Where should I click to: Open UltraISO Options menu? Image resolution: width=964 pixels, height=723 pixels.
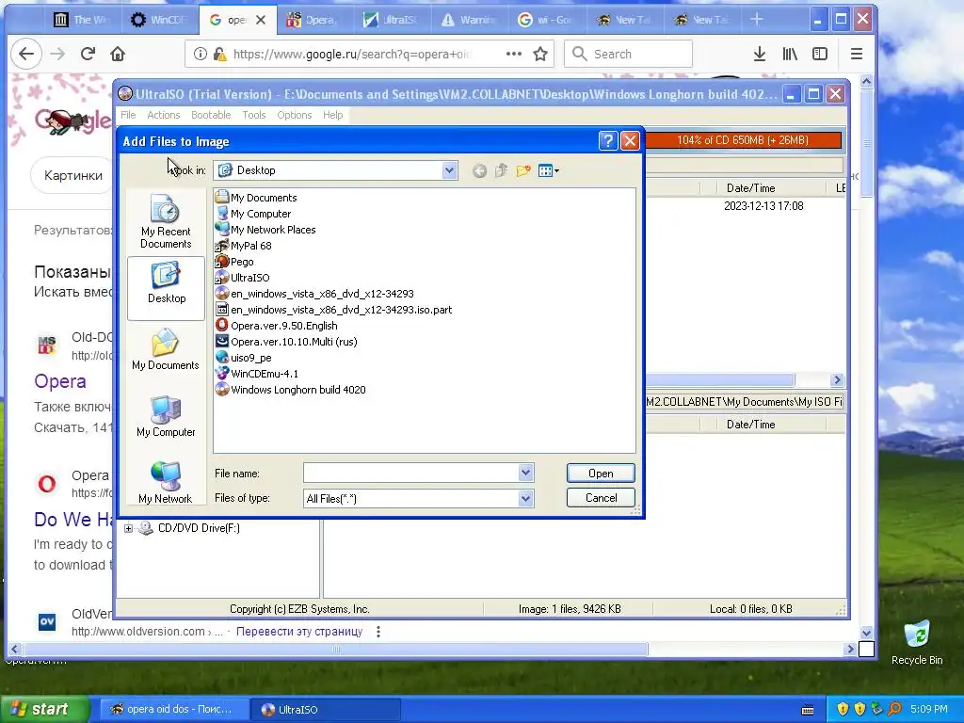295,115
